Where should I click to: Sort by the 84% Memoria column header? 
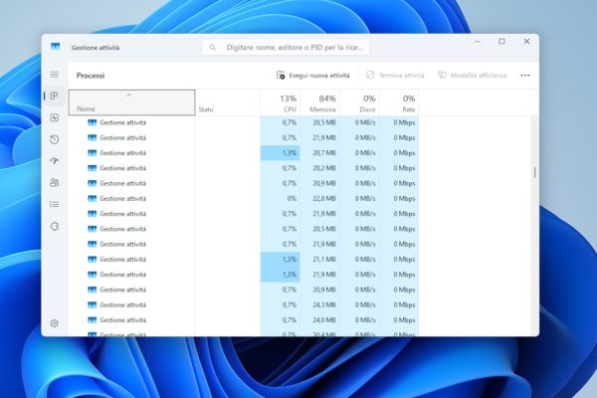(x=319, y=102)
